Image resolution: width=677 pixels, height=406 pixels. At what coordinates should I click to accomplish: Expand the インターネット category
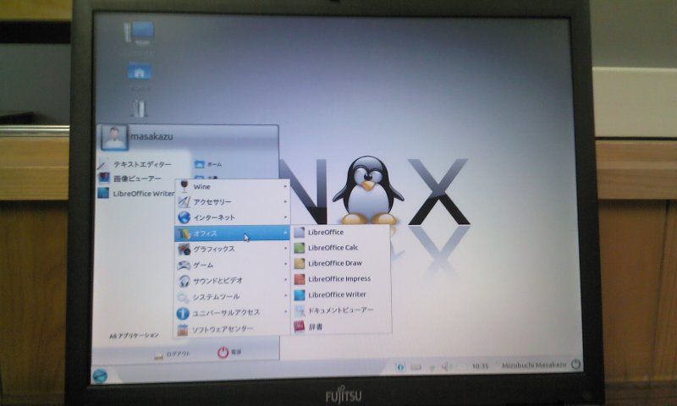click(x=232, y=217)
